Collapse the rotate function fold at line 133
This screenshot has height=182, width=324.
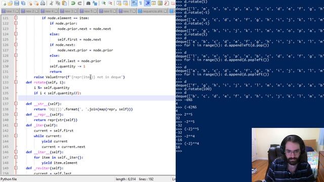16,82
